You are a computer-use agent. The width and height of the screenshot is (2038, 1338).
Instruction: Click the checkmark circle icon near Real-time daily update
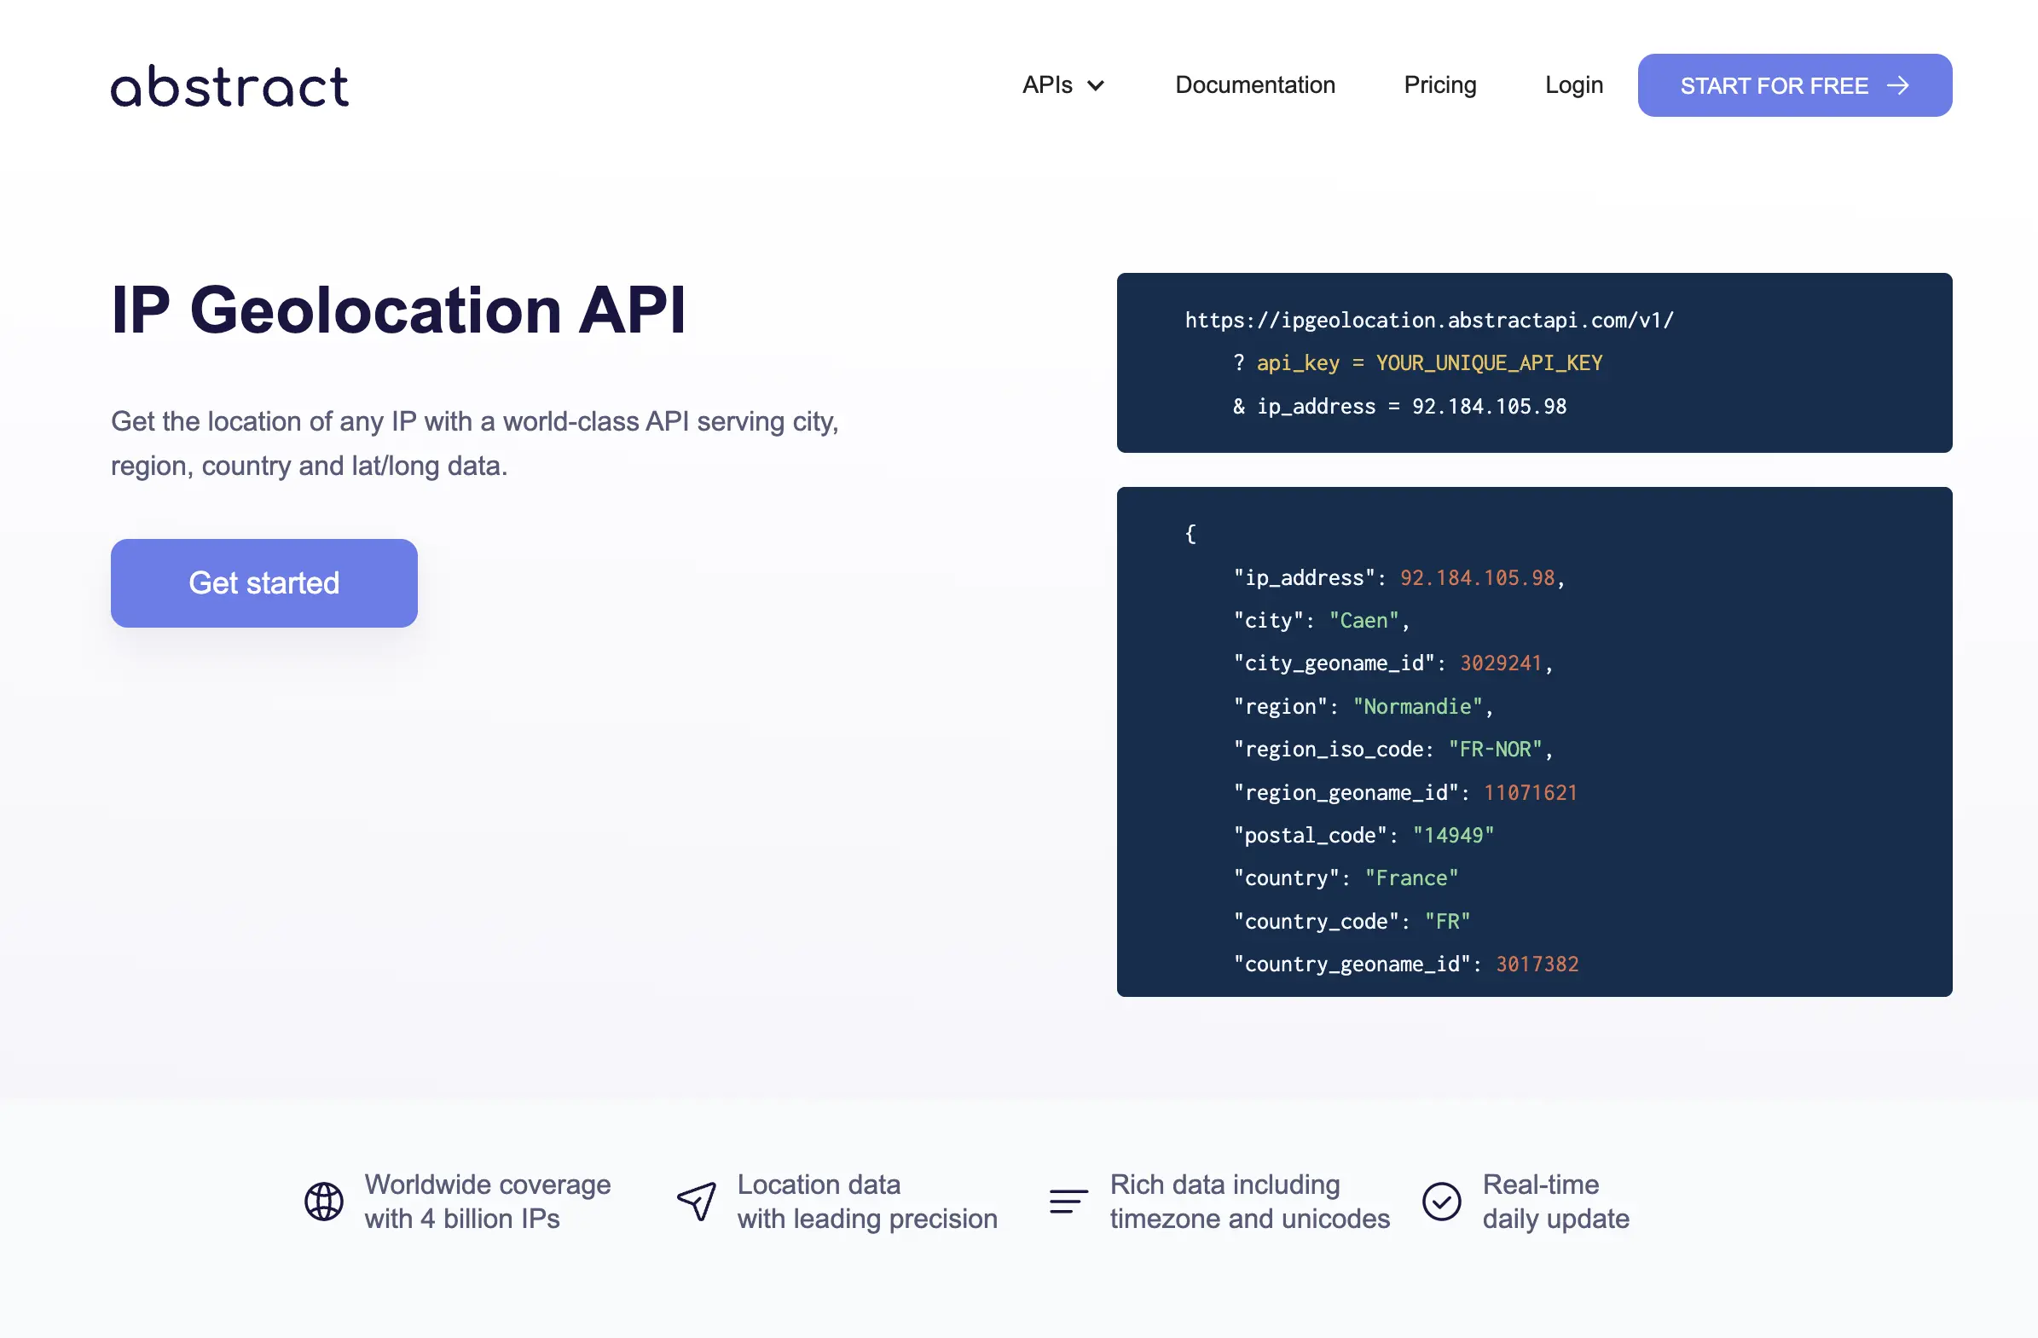[x=1441, y=1201]
